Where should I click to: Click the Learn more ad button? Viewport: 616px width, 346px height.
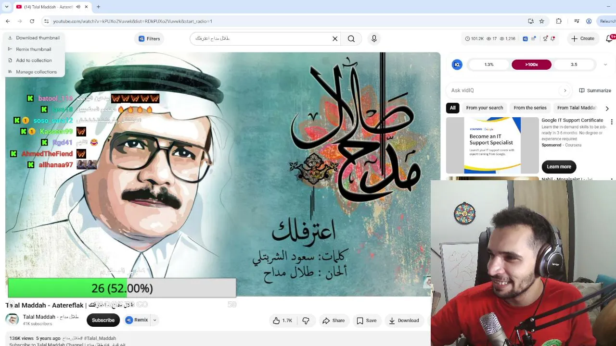pyautogui.click(x=559, y=167)
